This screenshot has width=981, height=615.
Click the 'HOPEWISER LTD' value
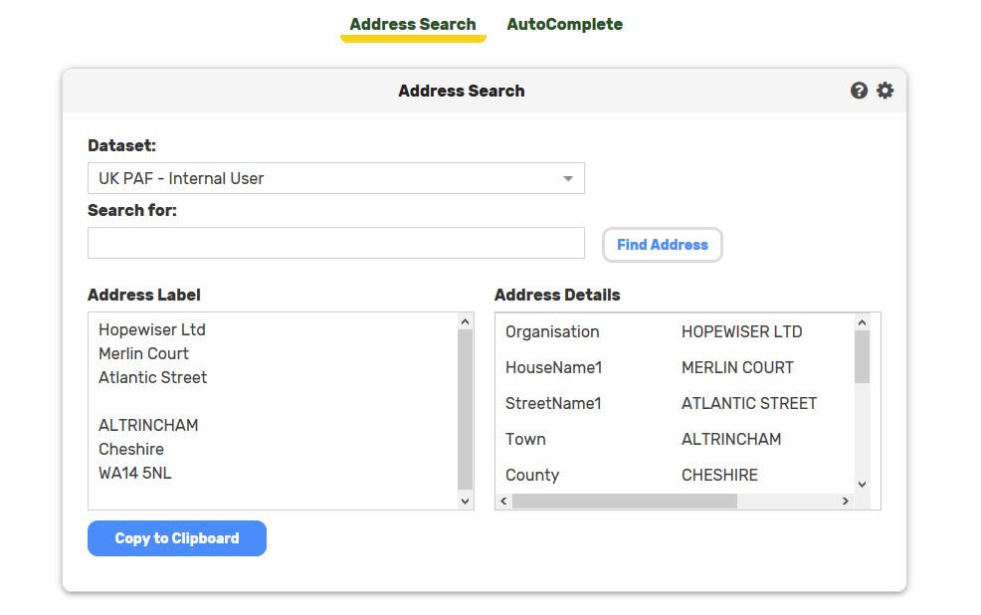(x=742, y=331)
